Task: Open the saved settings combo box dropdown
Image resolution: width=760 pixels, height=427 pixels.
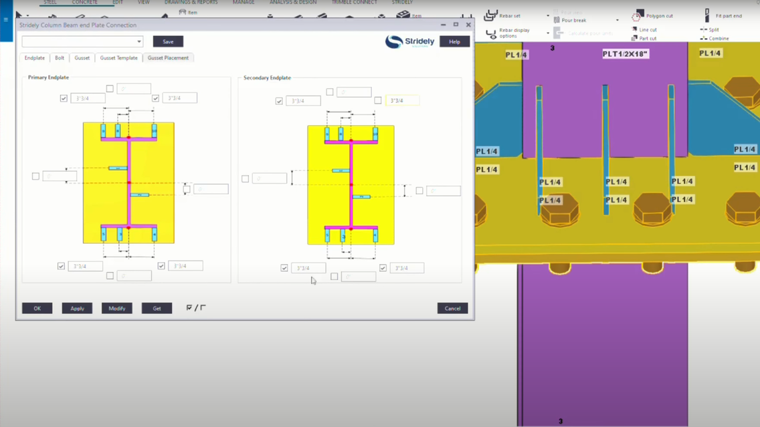Action: tap(138, 42)
